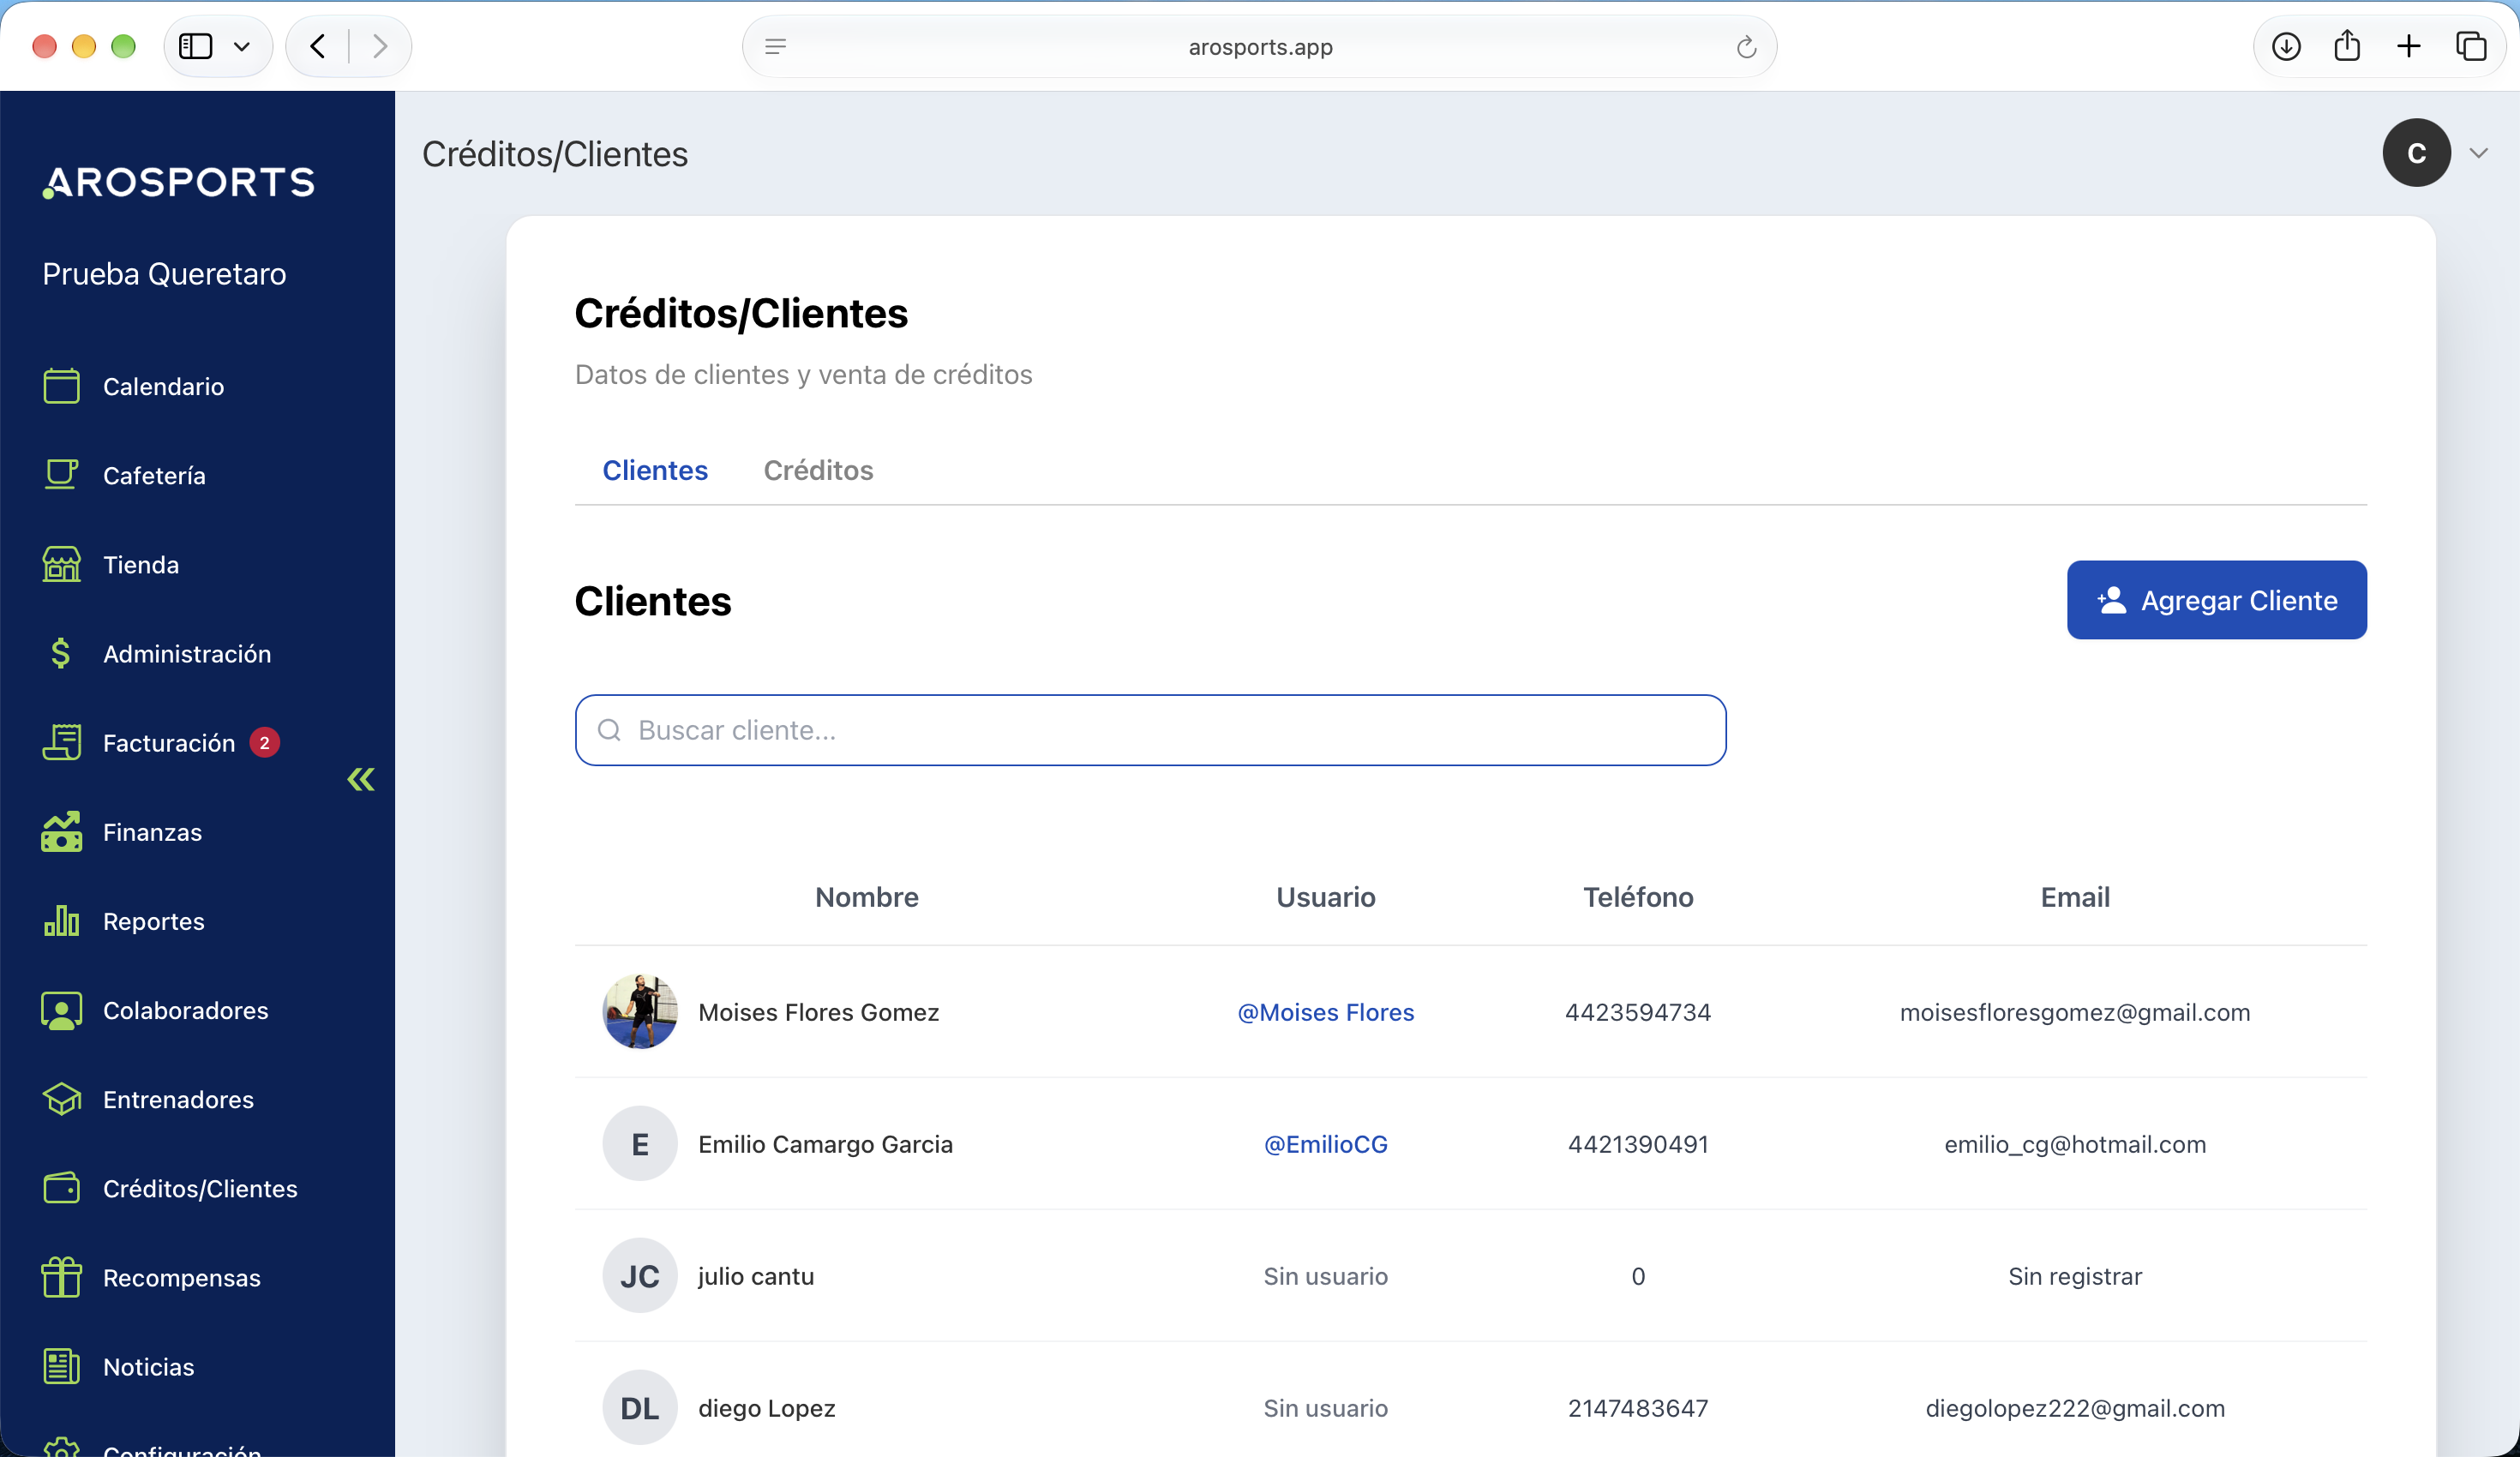The width and height of the screenshot is (2520, 1457).
Task: Click the Buscar cliente search field
Action: tap(1150, 730)
